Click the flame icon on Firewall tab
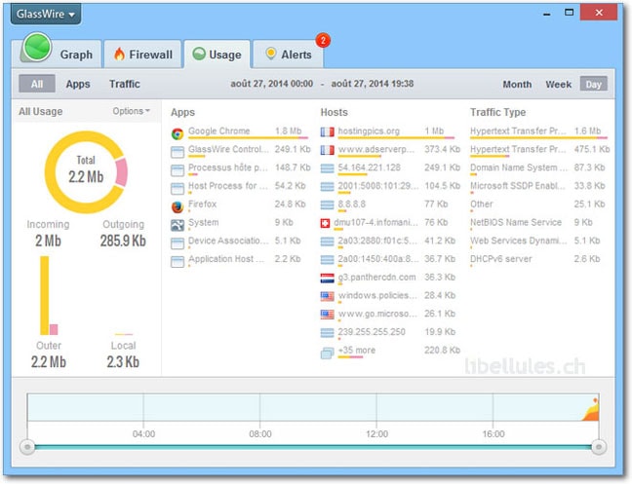The width and height of the screenshot is (632, 484). point(119,54)
